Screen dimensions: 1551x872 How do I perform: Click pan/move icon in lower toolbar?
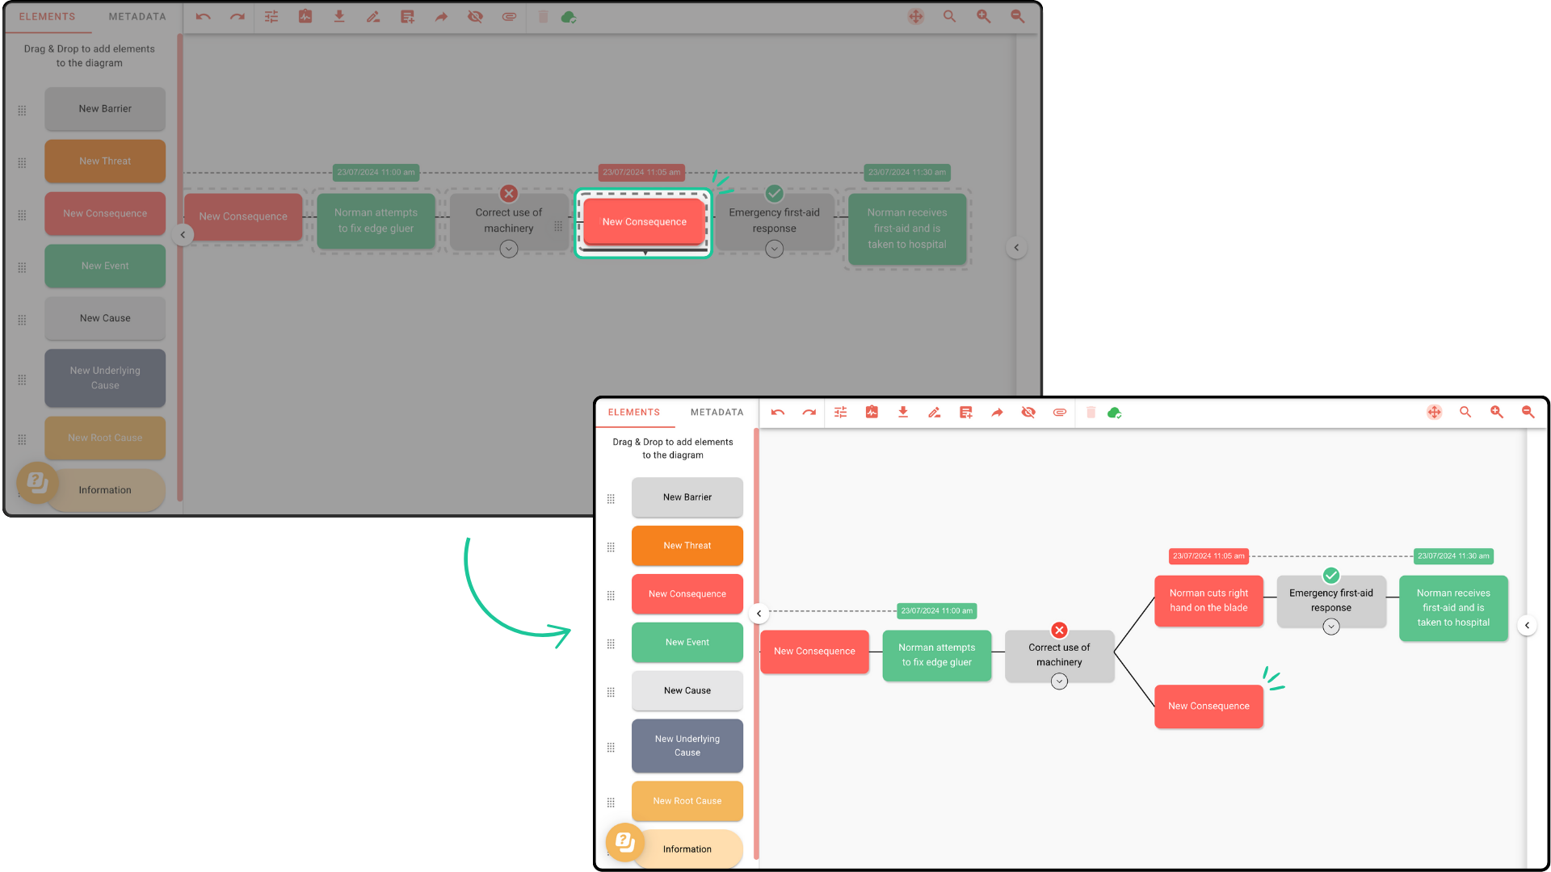click(1434, 413)
